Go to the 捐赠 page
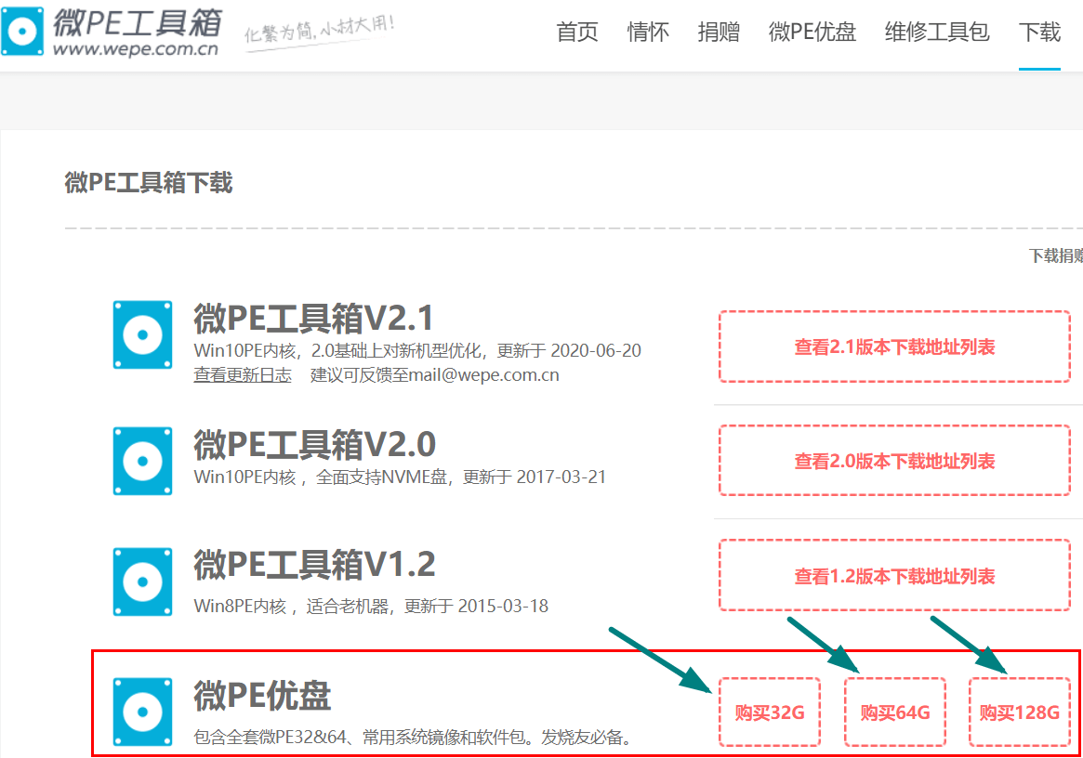The width and height of the screenshot is (1083, 758). [x=719, y=32]
